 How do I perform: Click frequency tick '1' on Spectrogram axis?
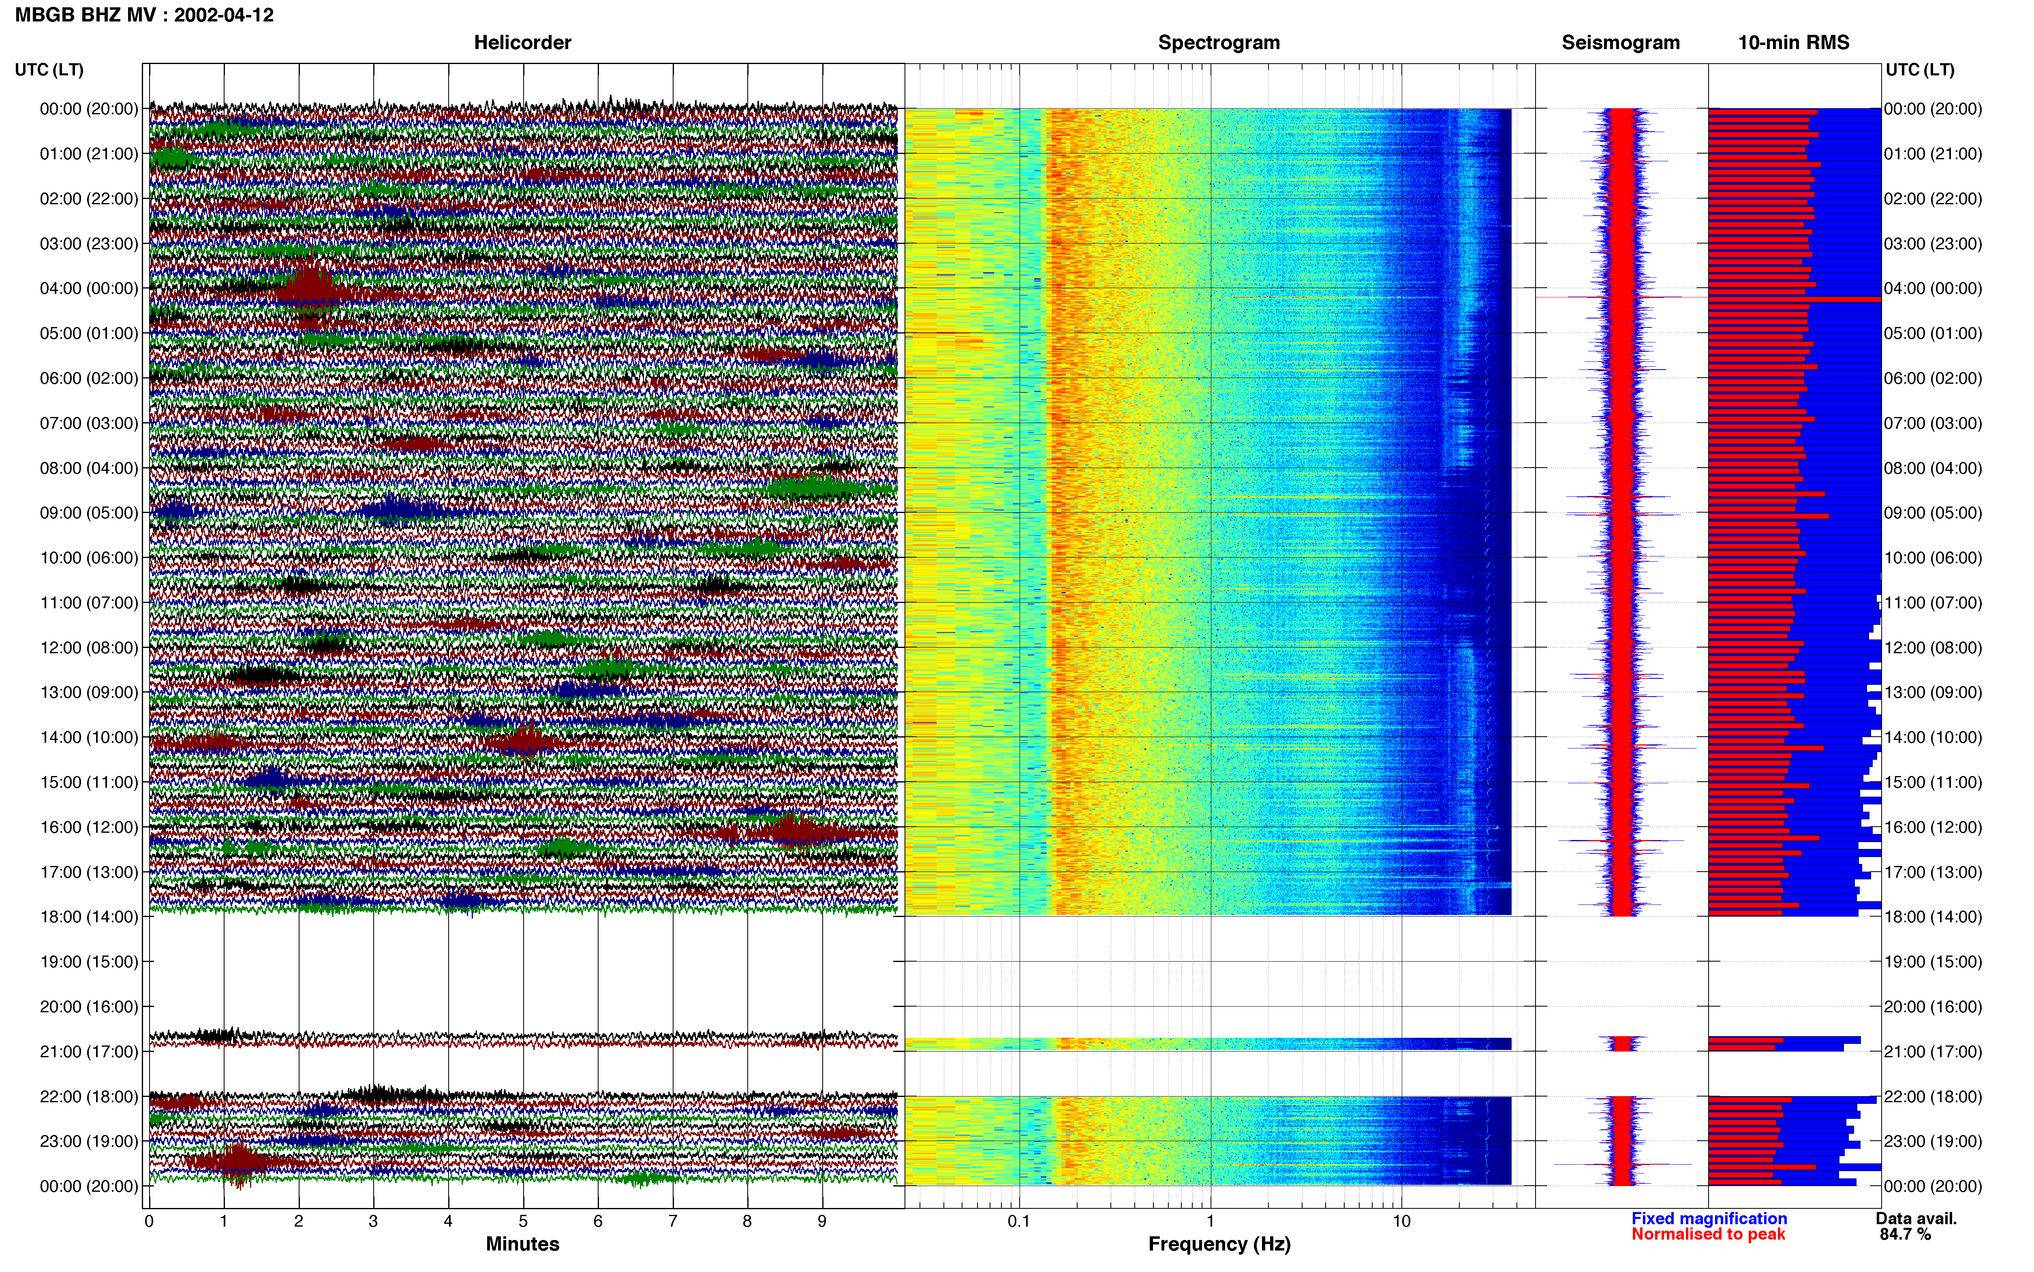(x=1211, y=1221)
